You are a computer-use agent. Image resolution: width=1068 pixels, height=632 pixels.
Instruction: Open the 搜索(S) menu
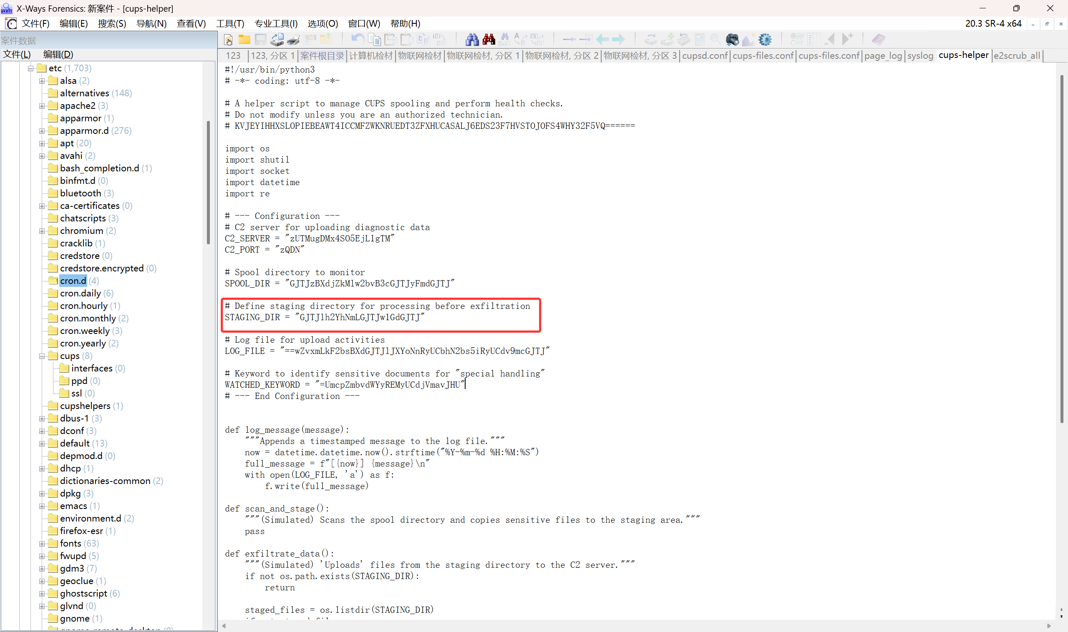(x=112, y=23)
